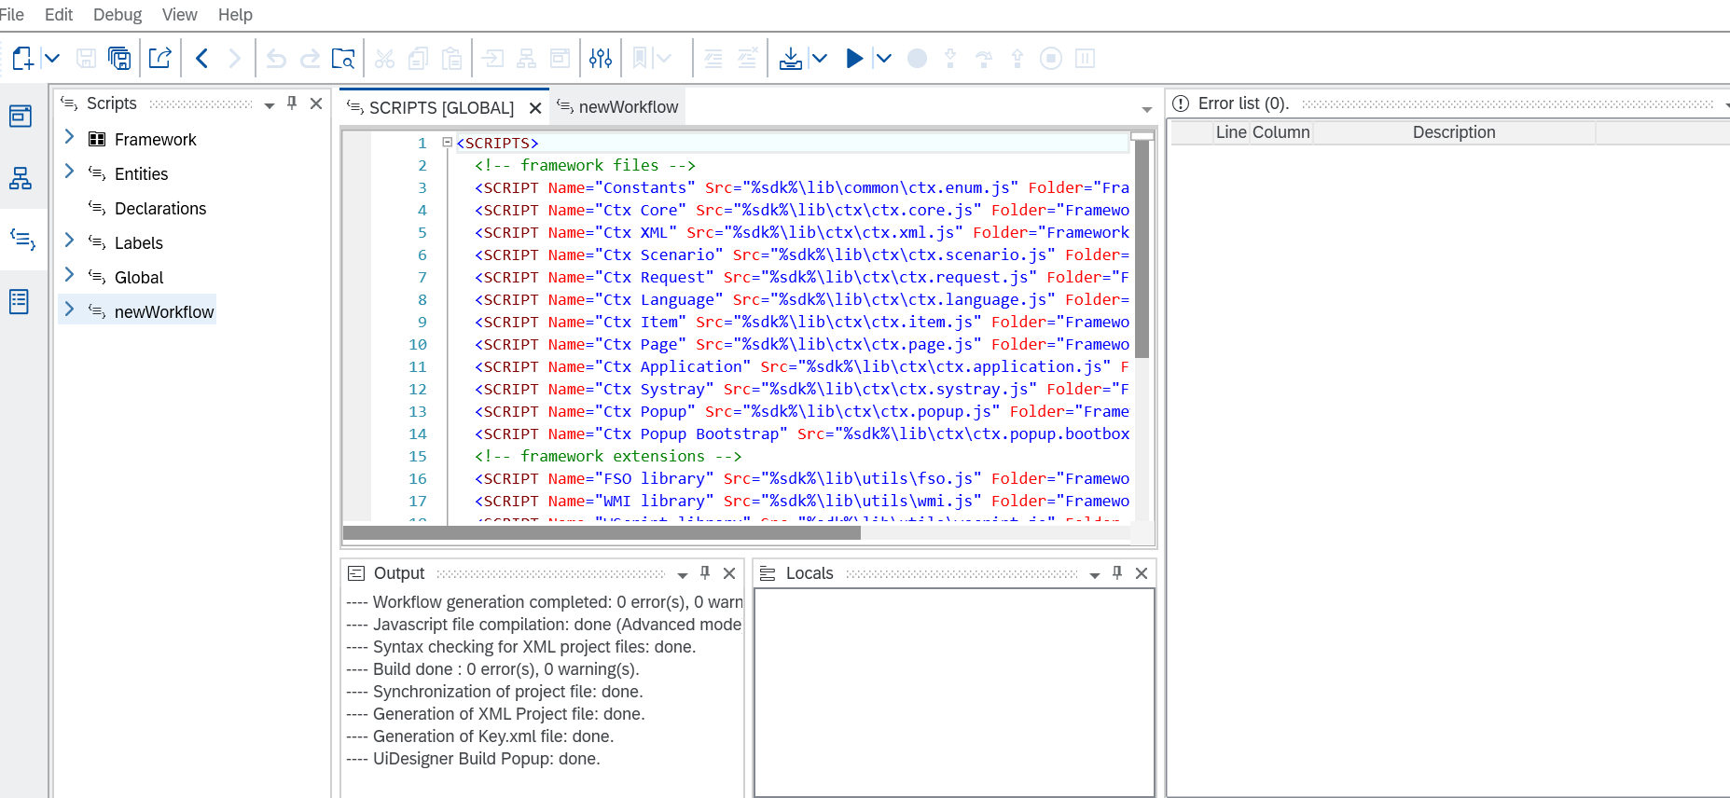
Task: Pin the Scripts panel
Action: tap(292, 103)
